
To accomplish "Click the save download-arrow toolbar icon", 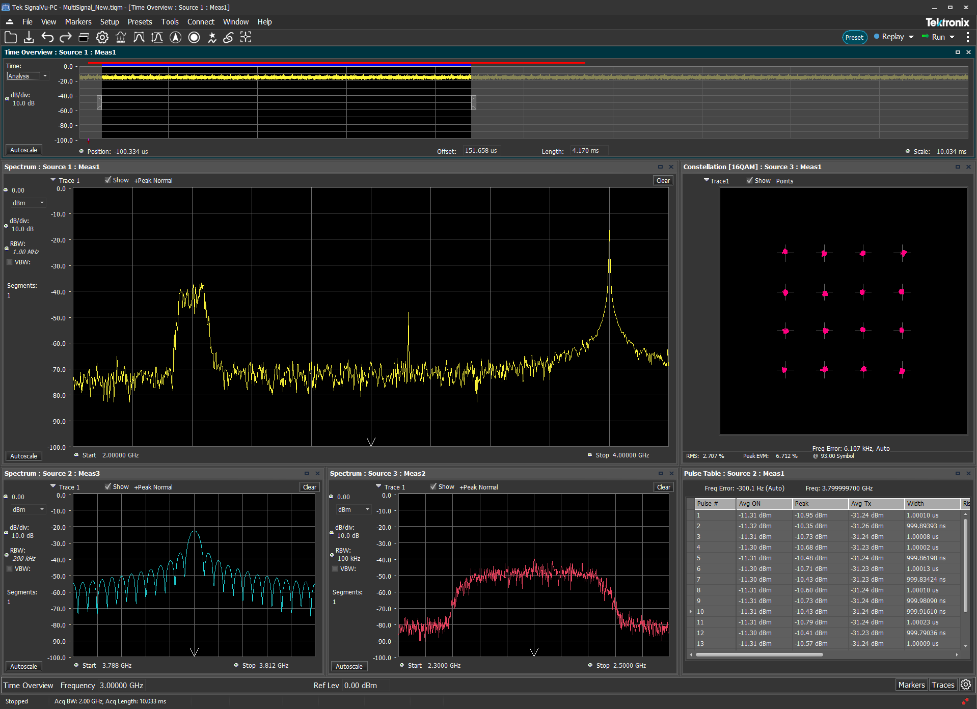I will tap(29, 38).
